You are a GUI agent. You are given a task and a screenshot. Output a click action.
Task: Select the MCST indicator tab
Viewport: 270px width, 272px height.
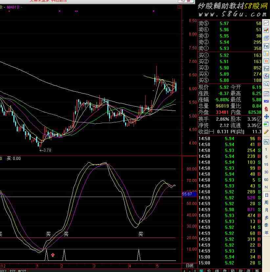(x=22, y=271)
